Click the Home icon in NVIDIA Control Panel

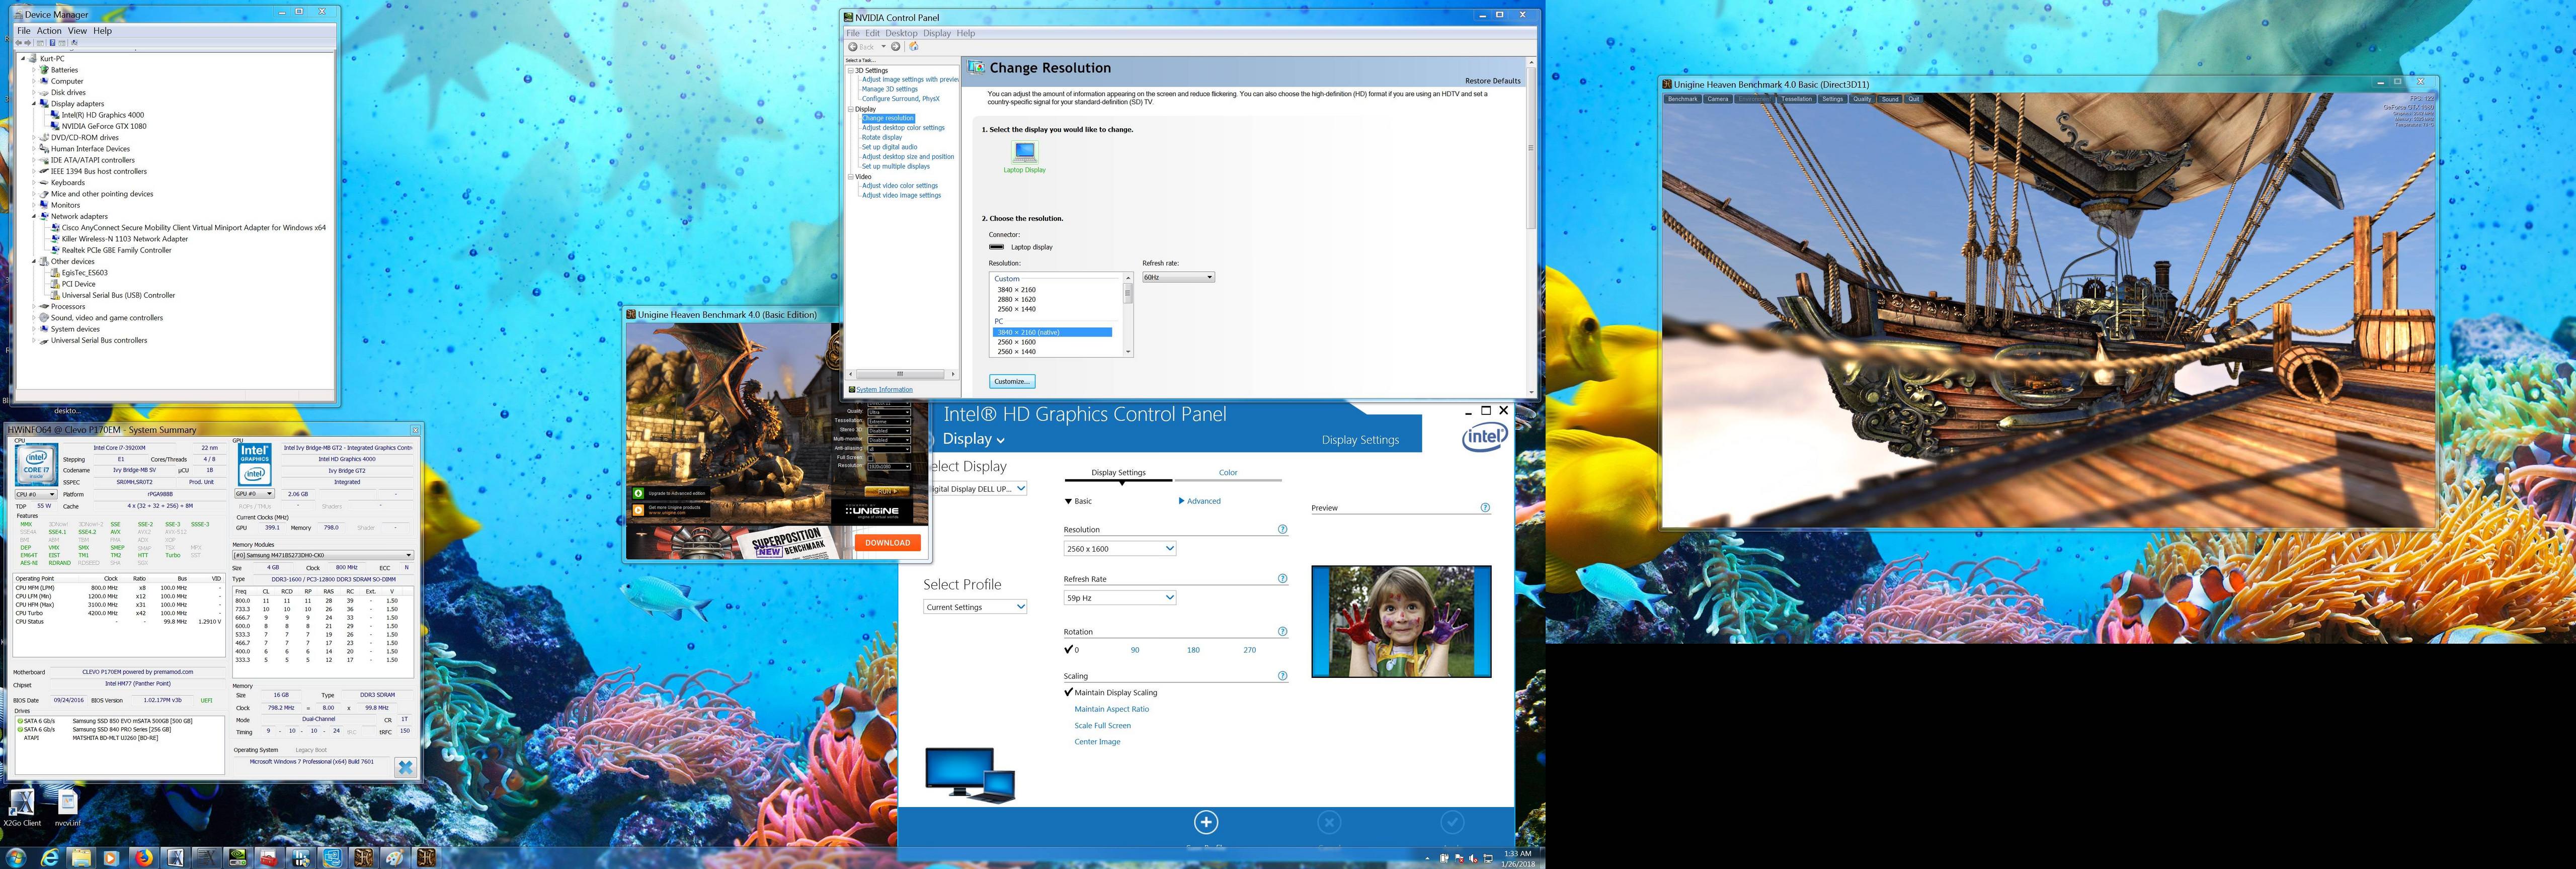coord(914,47)
